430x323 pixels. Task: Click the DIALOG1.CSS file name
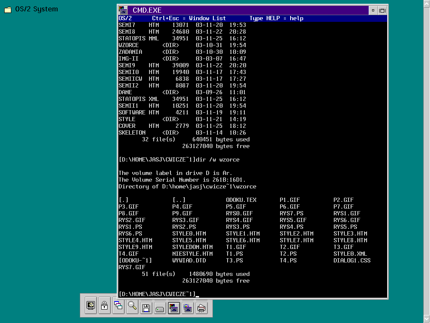tap(352, 260)
